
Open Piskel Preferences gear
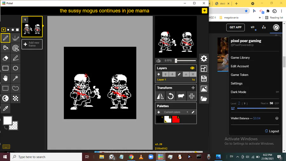click(204, 59)
